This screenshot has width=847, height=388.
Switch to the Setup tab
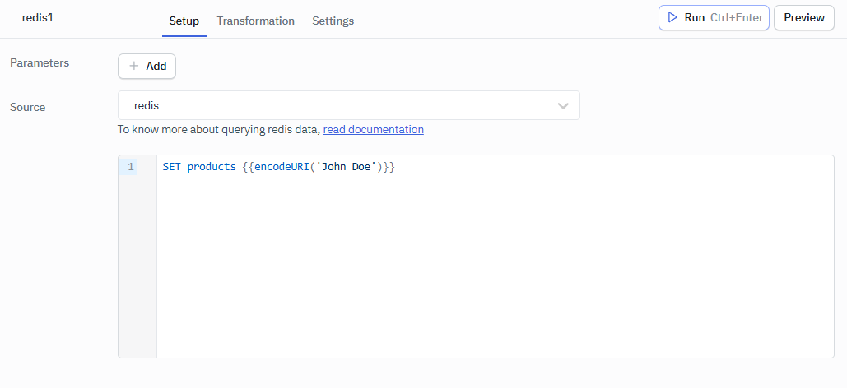click(184, 21)
